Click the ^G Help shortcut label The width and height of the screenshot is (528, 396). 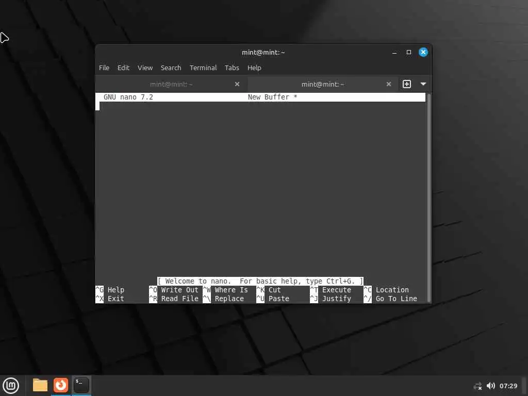point(110,290)
